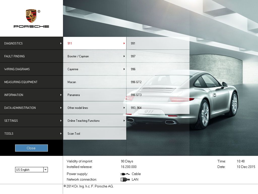Click the time value 10:48
The image size is (258, 194).
[241, 161]
